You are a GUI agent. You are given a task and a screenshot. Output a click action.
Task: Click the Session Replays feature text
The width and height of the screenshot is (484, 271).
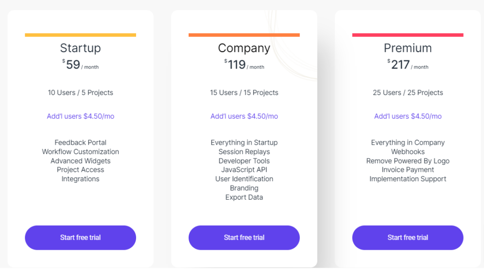[244, 152]
